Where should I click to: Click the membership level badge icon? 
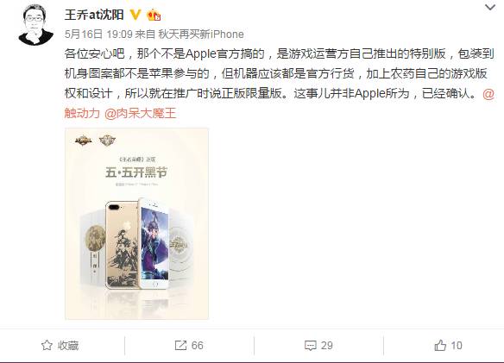[154, 16]
